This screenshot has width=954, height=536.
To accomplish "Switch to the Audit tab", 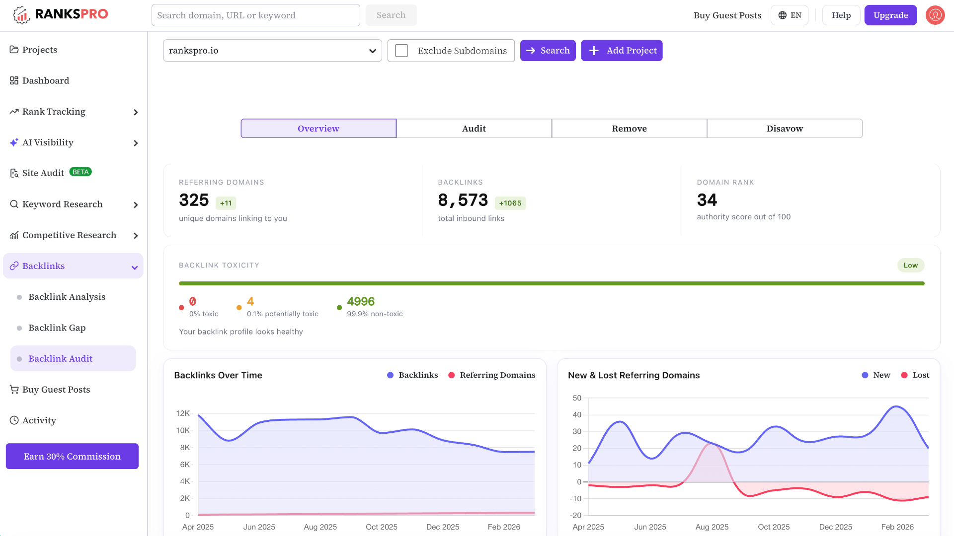I will (x=474, y=129).
